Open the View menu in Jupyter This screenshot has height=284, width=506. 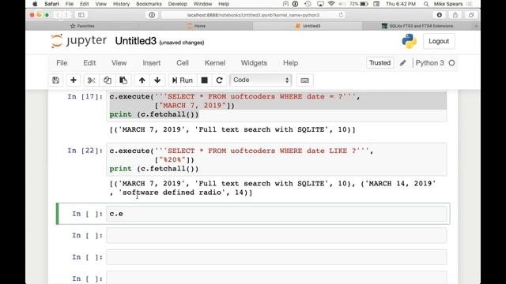click(x=119, y=63)
